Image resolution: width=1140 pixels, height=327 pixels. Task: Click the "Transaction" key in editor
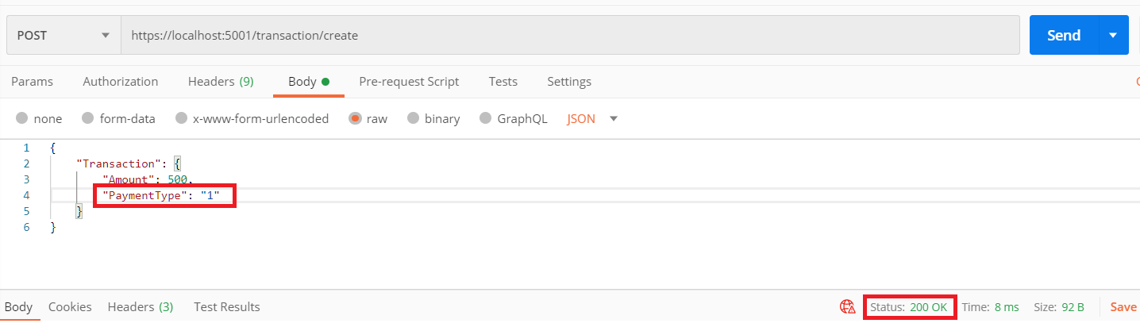(118, 164)
